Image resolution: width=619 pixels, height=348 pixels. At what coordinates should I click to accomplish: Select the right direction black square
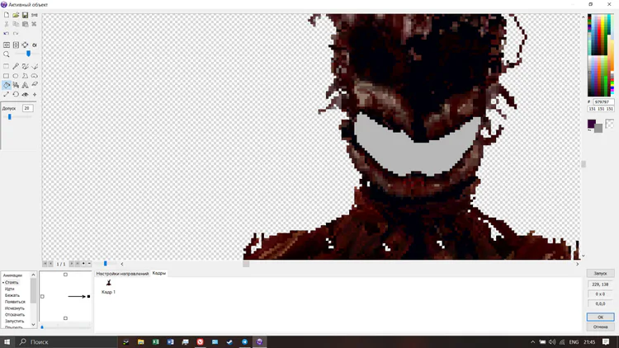coord(88,296)
